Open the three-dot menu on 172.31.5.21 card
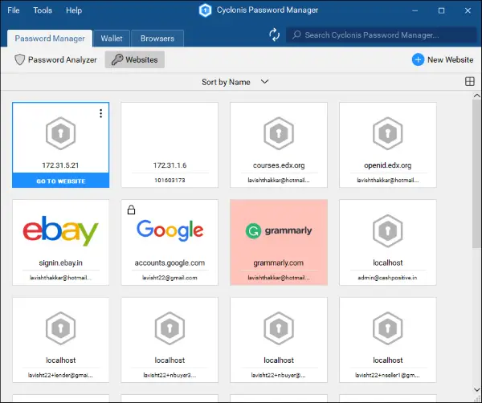The width and height of the screenshot is (482, 403). (x=101, y=114)
